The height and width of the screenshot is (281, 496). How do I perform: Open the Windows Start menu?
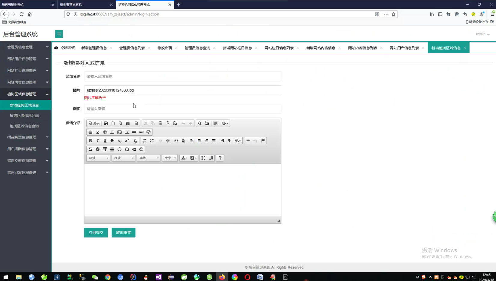[5, 277]
